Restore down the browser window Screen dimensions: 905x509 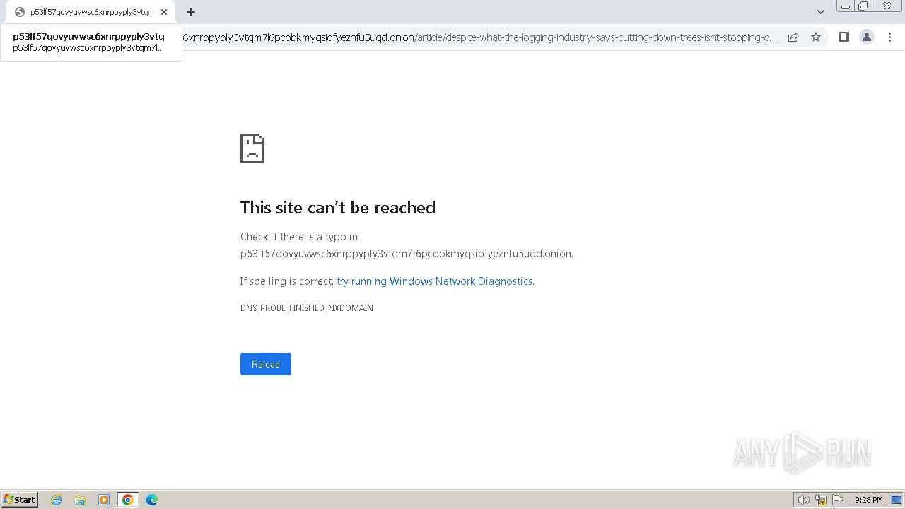point(863,6)
